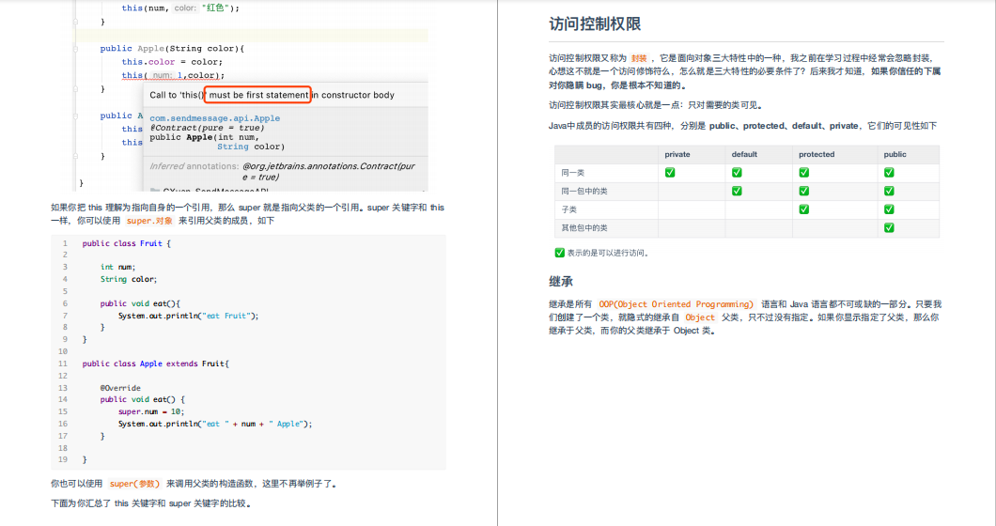The image size is (996, 526).
Task: Click the orange Object inline code
Action: coord(699,317)
